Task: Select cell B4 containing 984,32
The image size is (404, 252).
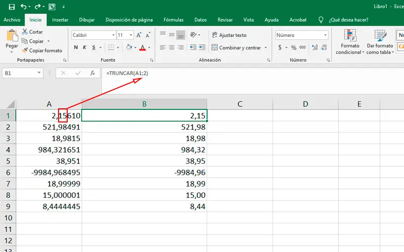Action: click(144, 150)
